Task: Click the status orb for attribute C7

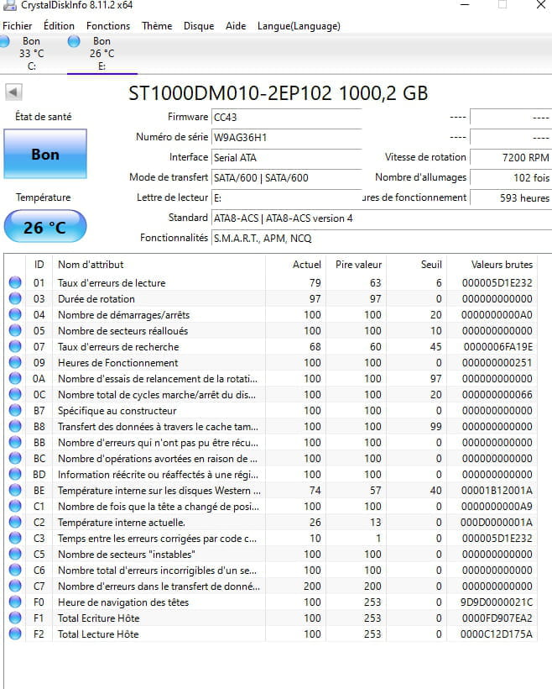Action: tap(15, 586)
